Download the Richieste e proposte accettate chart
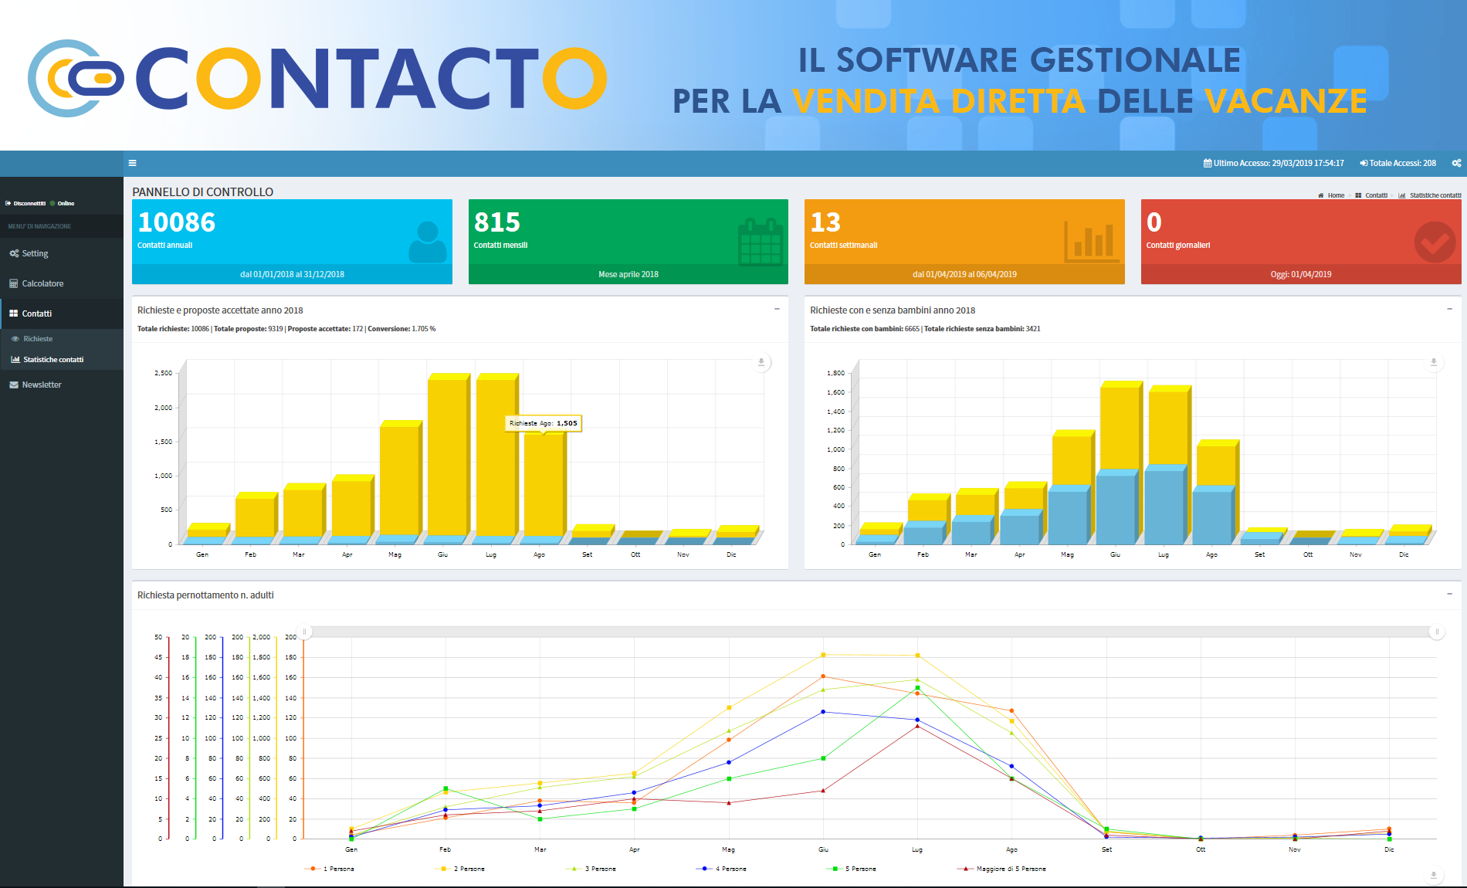This screenshot has width=1467, height=888. tap(761, 362)
